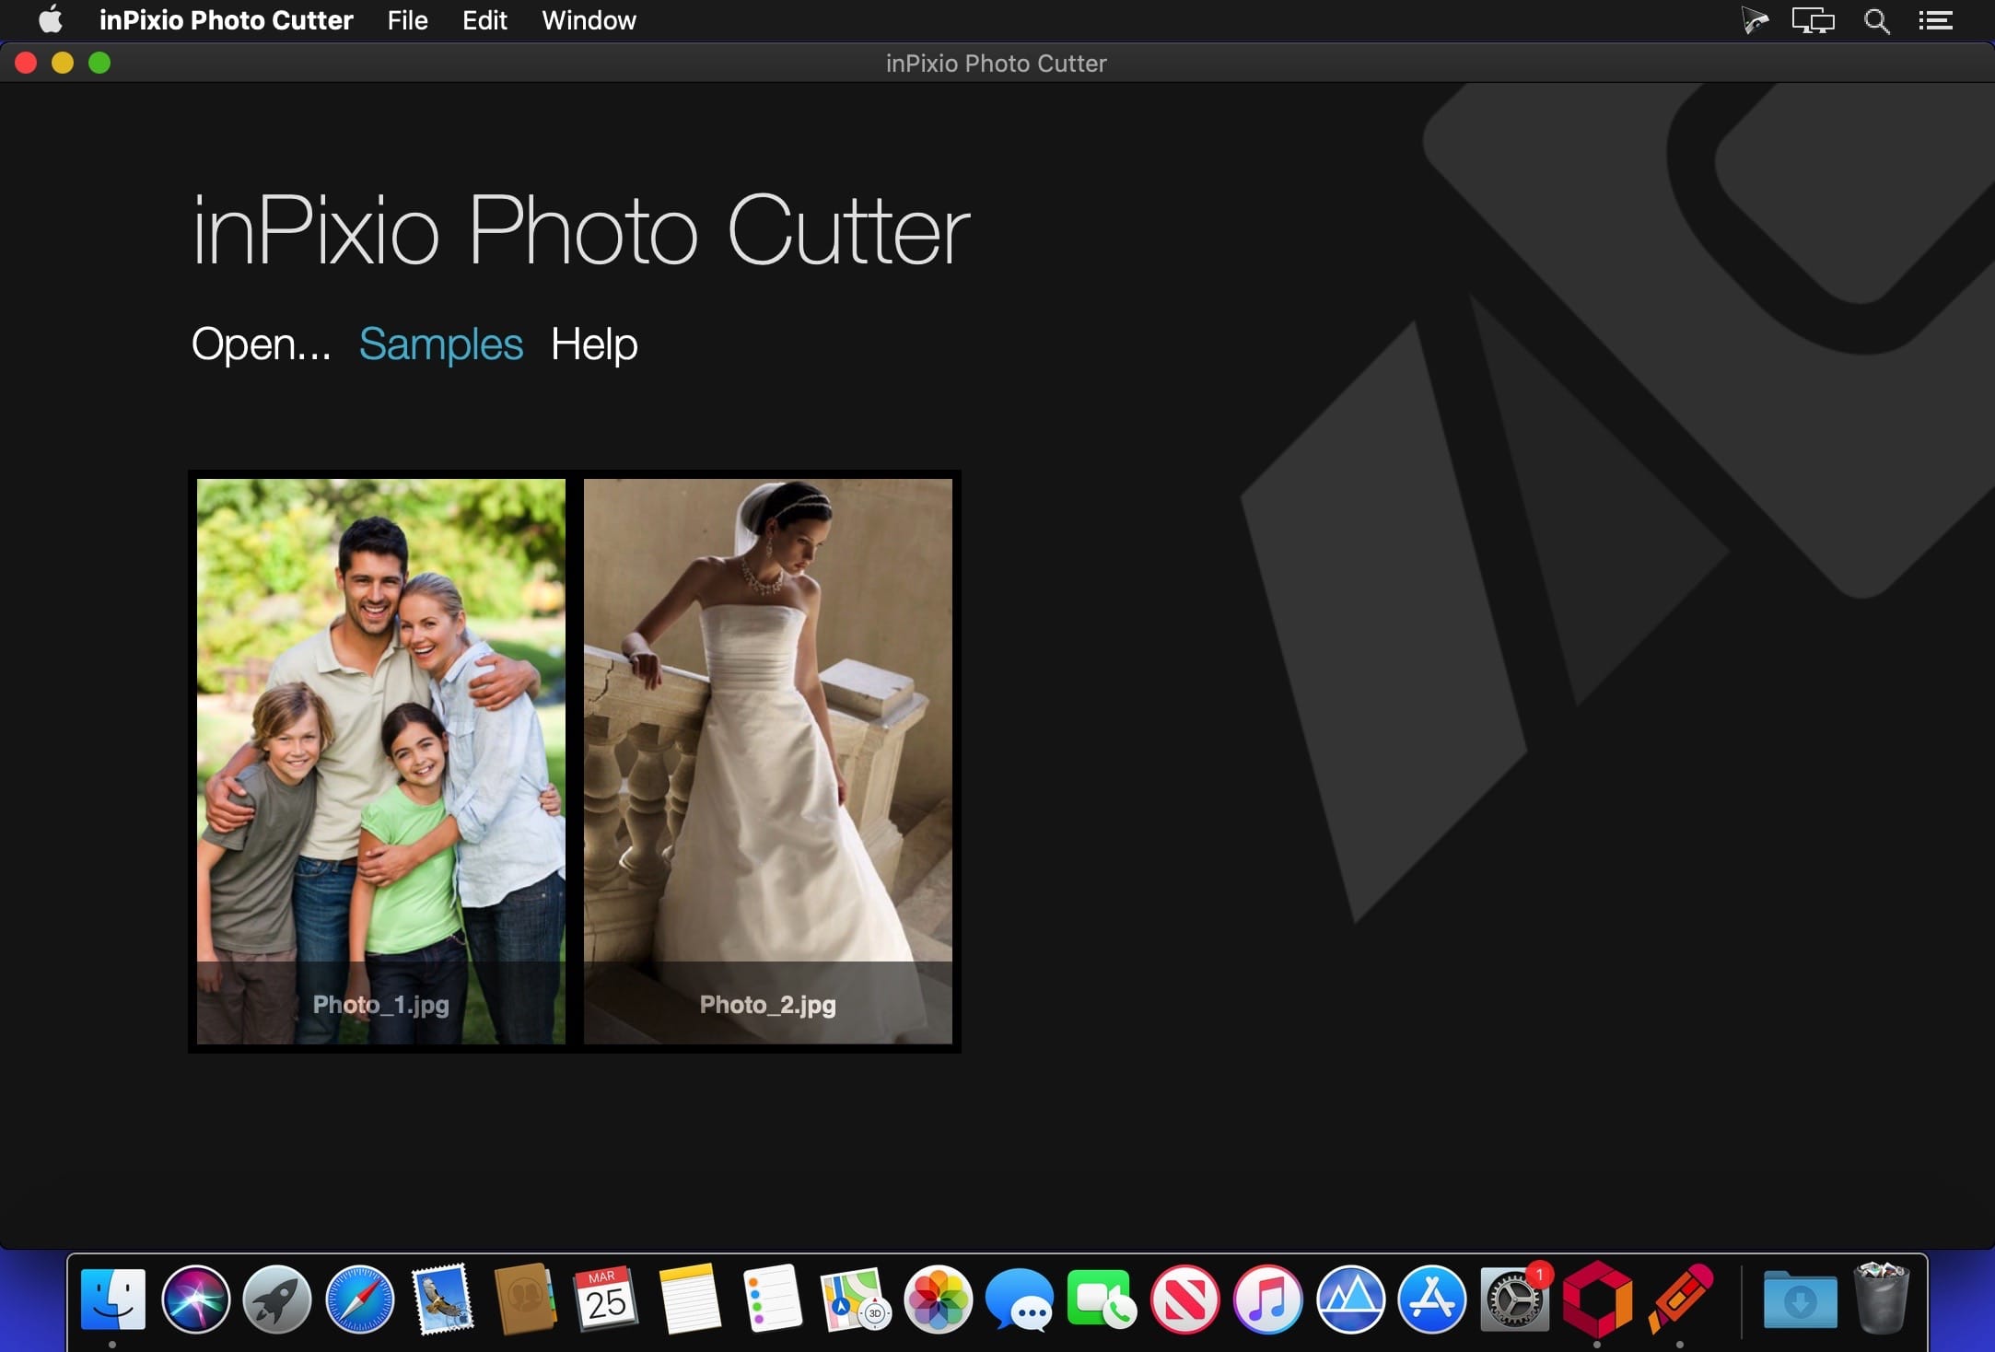Click the cursor-arrow status icon in menu bar
This screenshot has height=1352, width=1995.
1755,20
